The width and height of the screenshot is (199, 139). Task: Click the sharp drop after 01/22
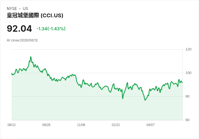[123, 98]
